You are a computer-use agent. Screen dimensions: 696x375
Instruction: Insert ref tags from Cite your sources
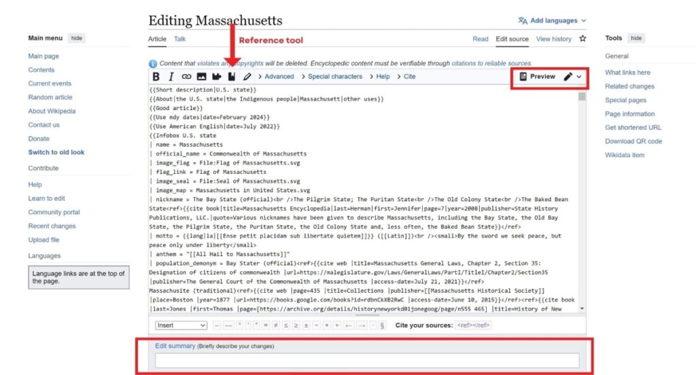[x=473, y=325]
